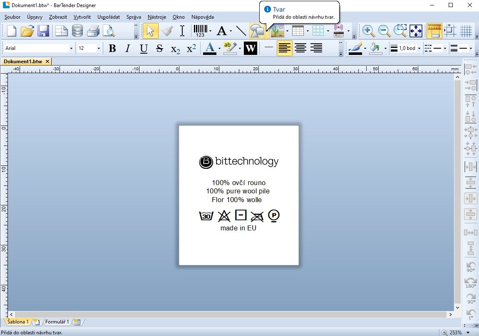Open the Úpravy menu
This screenshot has width=479, height=336.
35,17
